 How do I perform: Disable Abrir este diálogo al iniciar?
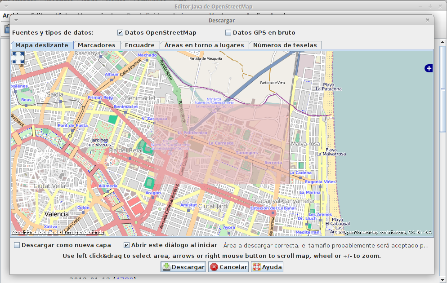(x=127, y=245)
